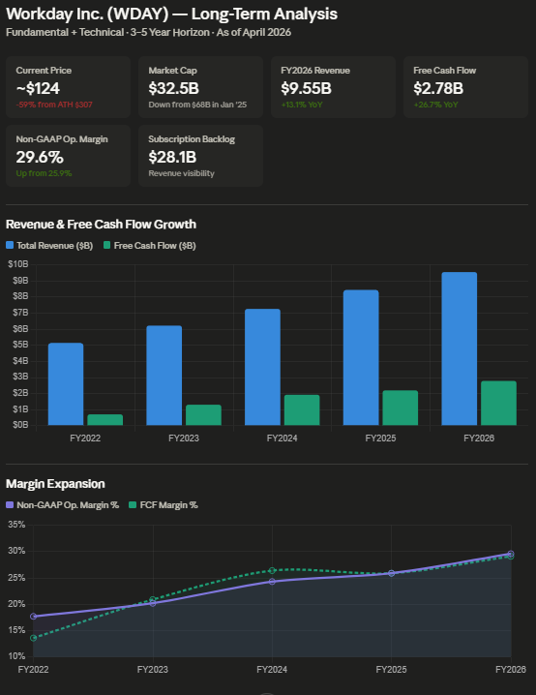Screen dimensions: 536x695
Task: Click the 'Up from 25.9%' text
Action: [x=44, y=173]
